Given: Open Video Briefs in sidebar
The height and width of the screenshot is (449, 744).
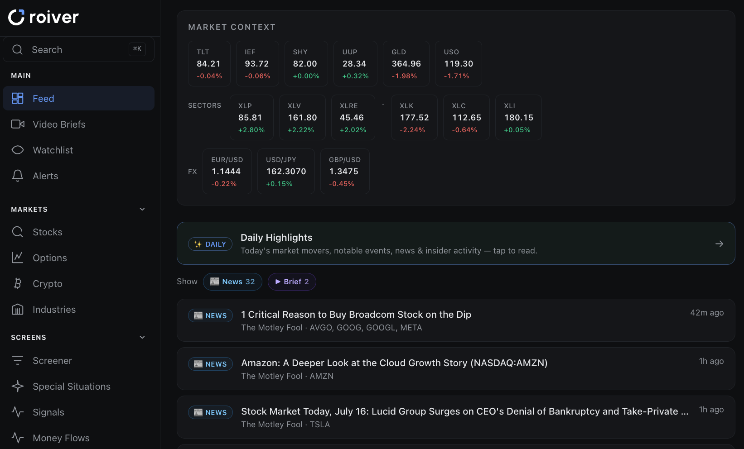Looking at the screenshot, I should (78, 124).
